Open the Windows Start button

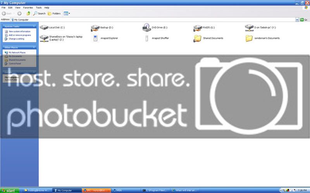9,190
